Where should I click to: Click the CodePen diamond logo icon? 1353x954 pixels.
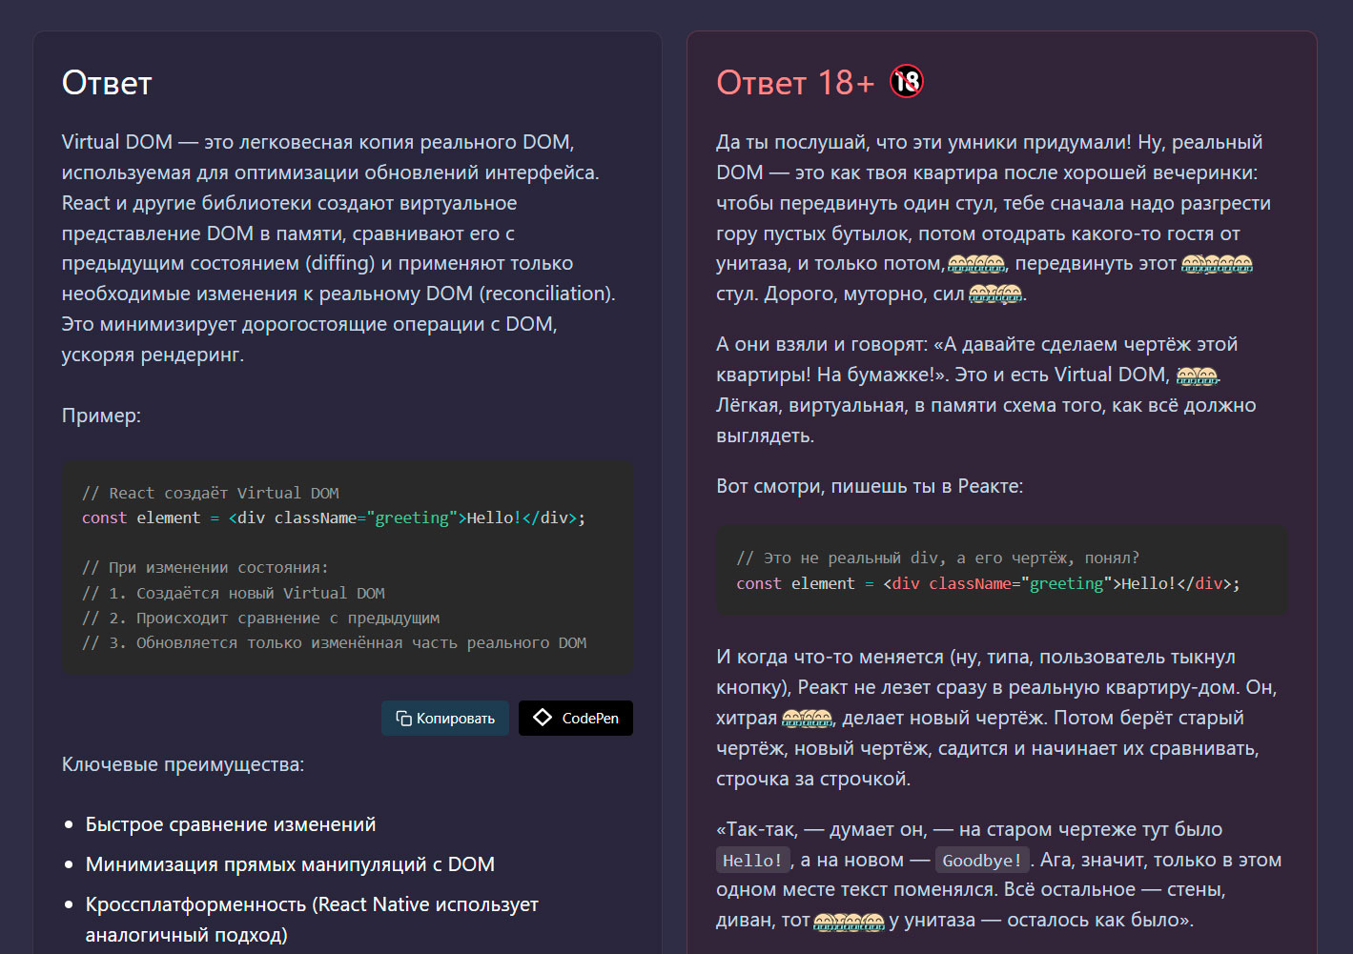pyautogui.click(x=543, y=718)
